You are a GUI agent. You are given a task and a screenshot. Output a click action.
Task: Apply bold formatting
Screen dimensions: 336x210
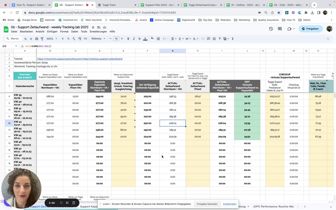click(128, 39)
